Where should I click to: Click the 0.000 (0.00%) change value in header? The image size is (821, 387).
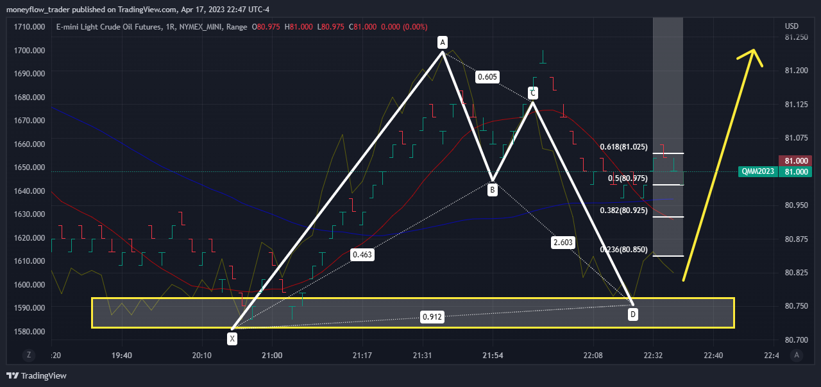[403, 27]
